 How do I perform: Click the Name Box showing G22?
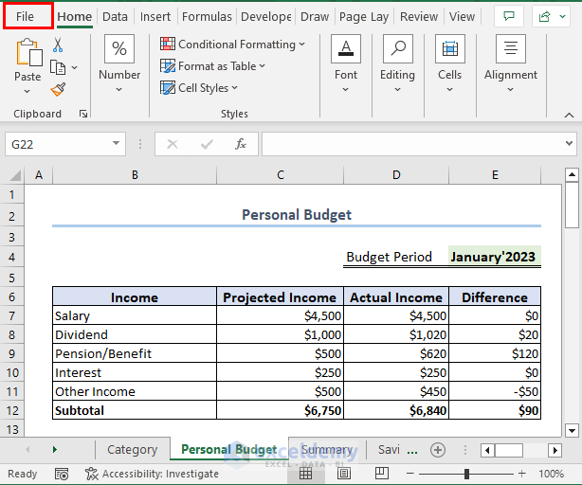point(65,144)
